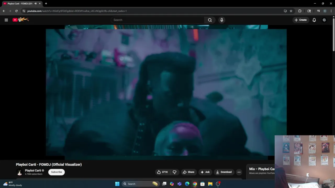Download the video

(224, 172)
